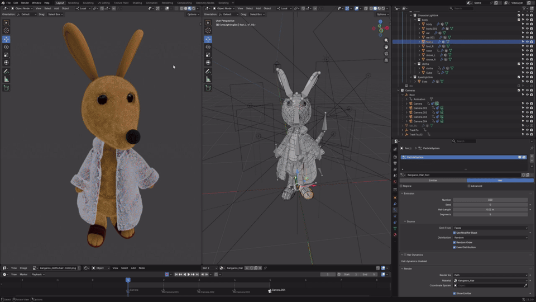The height and width of the screenshot is (302, 536).
Task: Click the zoom magnifier gizmo in right viewport
Action: (386, 40)
